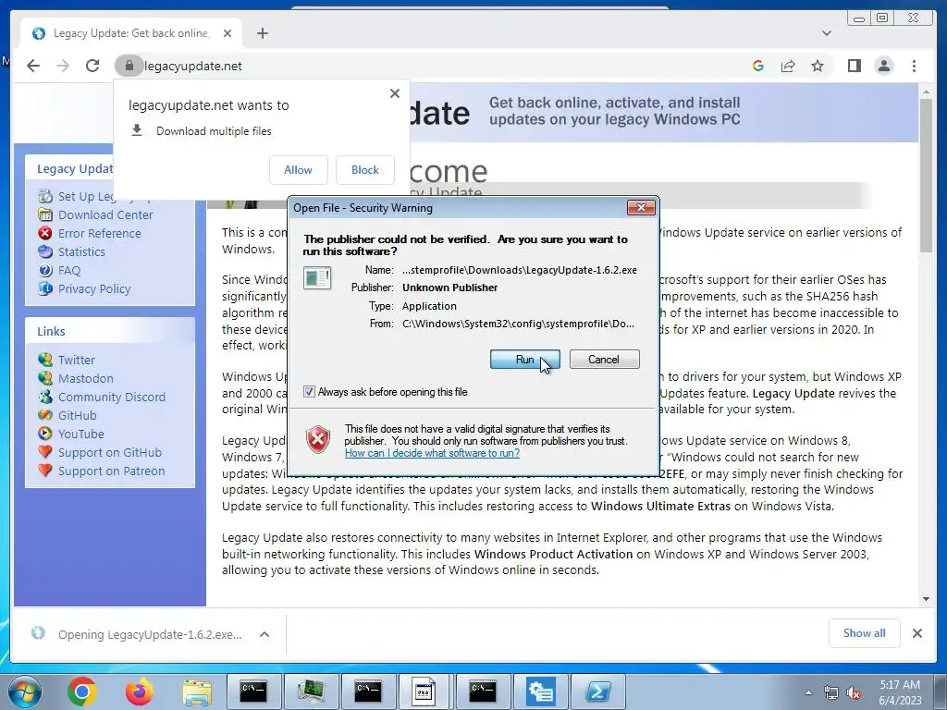Run the LegacyUpdate-1.6.2.exe file

pyautogui.click(x=525, y=360)
